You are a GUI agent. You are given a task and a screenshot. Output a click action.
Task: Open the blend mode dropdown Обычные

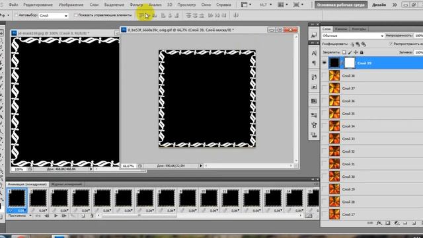click(x=353, y=36)
